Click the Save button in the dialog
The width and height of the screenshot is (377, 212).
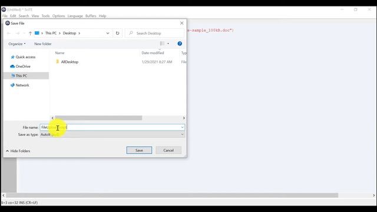click(139, 150)
